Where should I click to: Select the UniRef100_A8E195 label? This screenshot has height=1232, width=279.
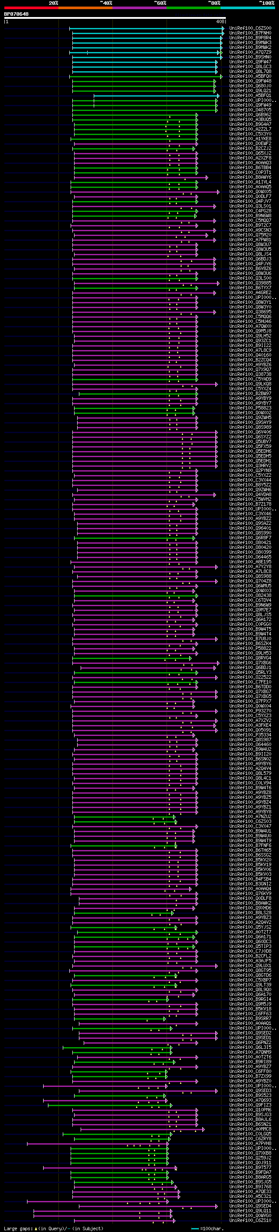[250, 562]
